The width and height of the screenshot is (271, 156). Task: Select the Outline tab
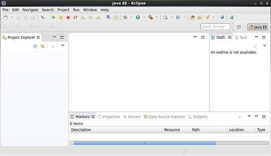(x=220, y=37)
